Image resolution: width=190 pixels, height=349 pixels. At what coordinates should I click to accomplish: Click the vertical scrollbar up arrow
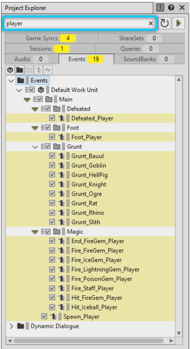coord(179,79)
